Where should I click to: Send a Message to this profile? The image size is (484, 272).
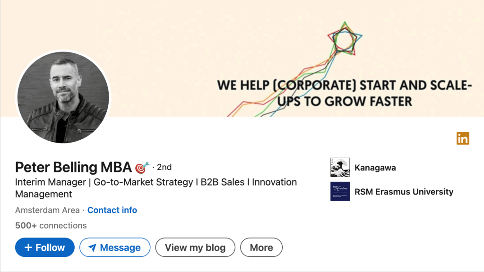115,247
